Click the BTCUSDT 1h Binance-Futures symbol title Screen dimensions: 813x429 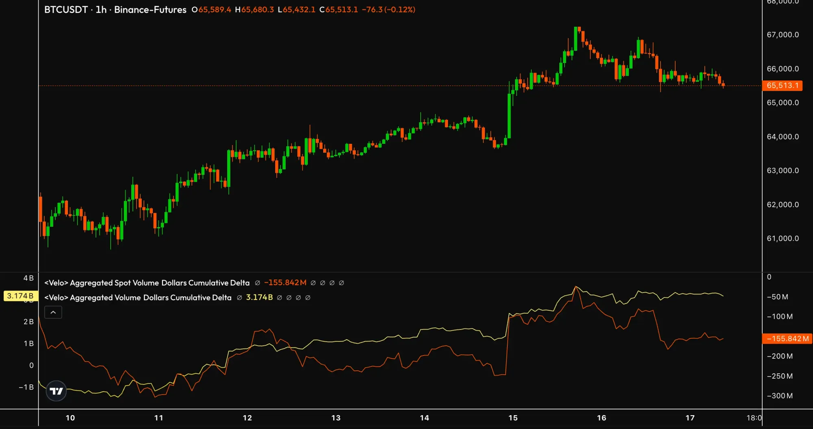115,10
